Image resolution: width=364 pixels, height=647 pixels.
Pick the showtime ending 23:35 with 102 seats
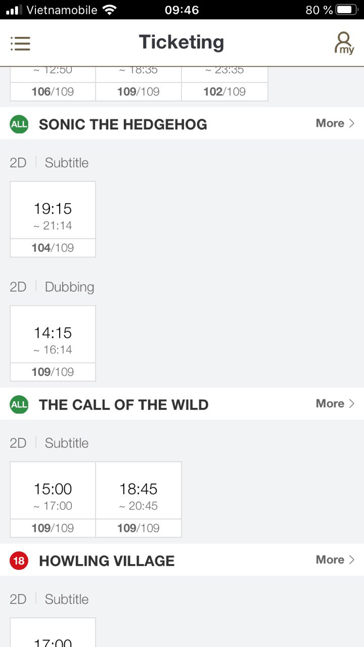point(224,83)
